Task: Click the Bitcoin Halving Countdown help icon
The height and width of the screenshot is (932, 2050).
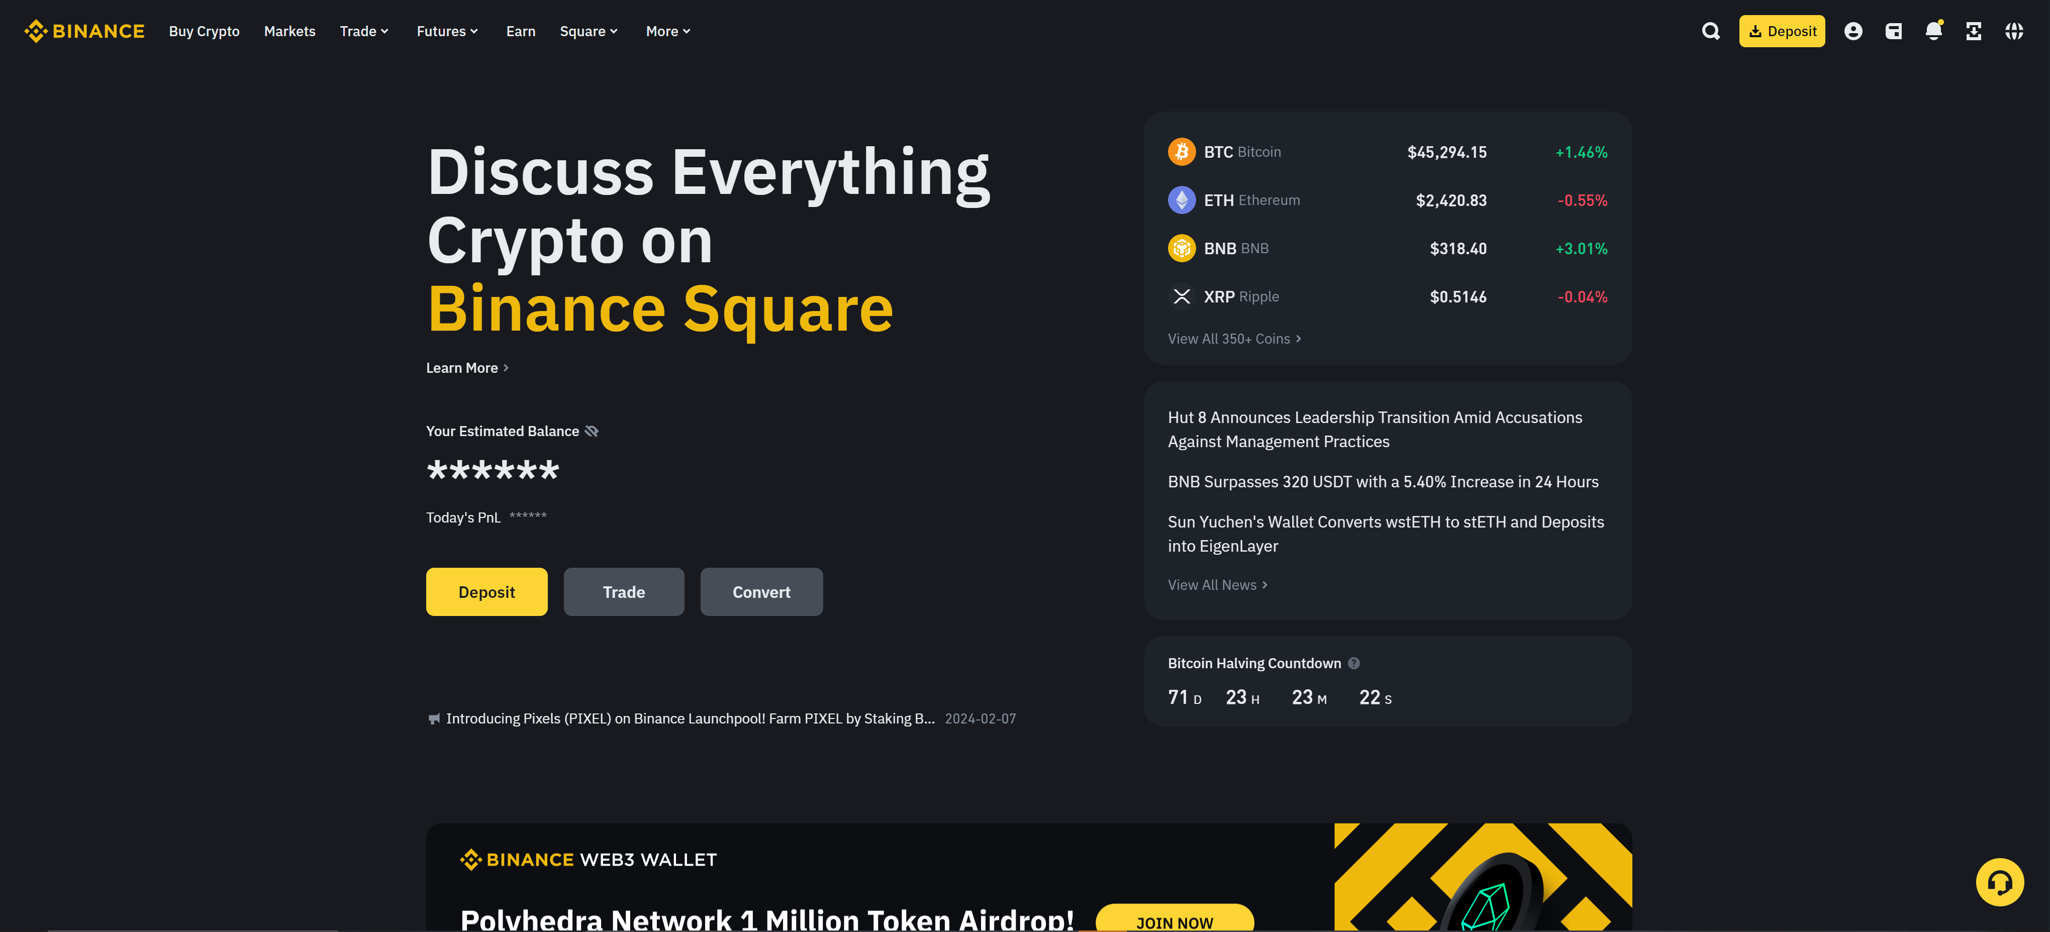Action: point(1353,663)
